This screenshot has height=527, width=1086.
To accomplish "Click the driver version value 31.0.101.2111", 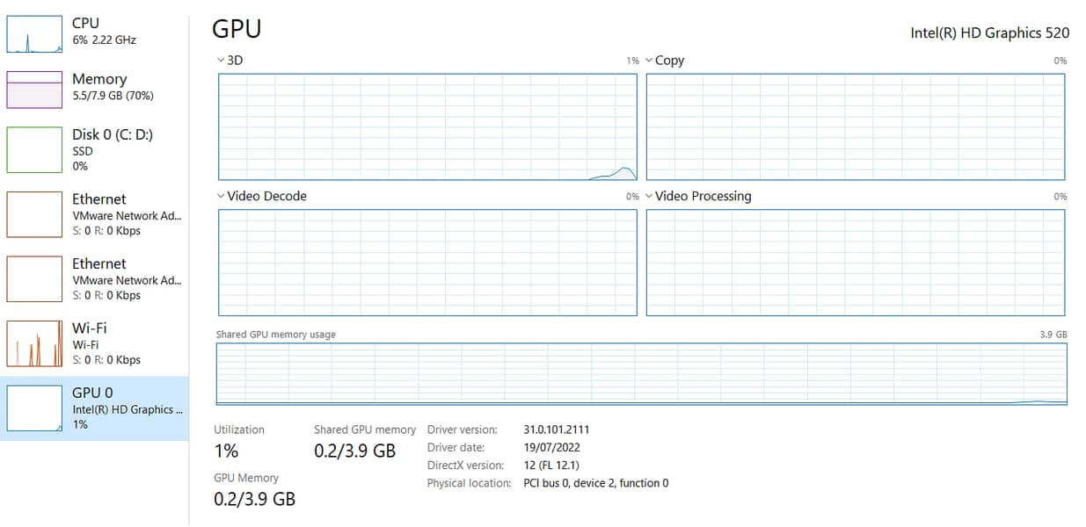I will pos(556,430).
